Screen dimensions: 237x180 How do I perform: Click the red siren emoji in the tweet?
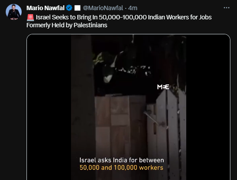coord(30,18)
